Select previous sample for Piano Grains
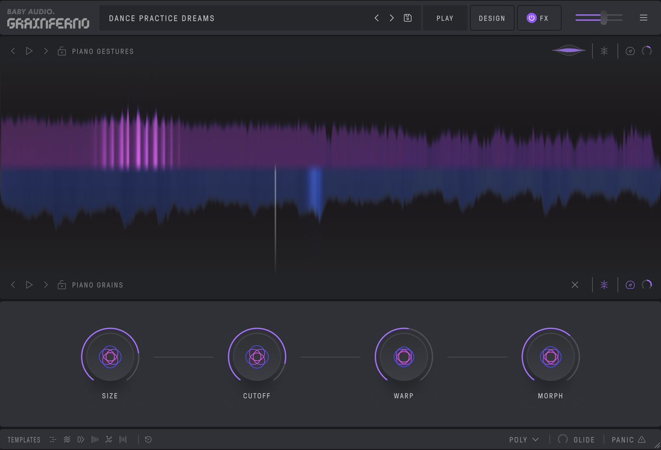 (x=13, y=285)
